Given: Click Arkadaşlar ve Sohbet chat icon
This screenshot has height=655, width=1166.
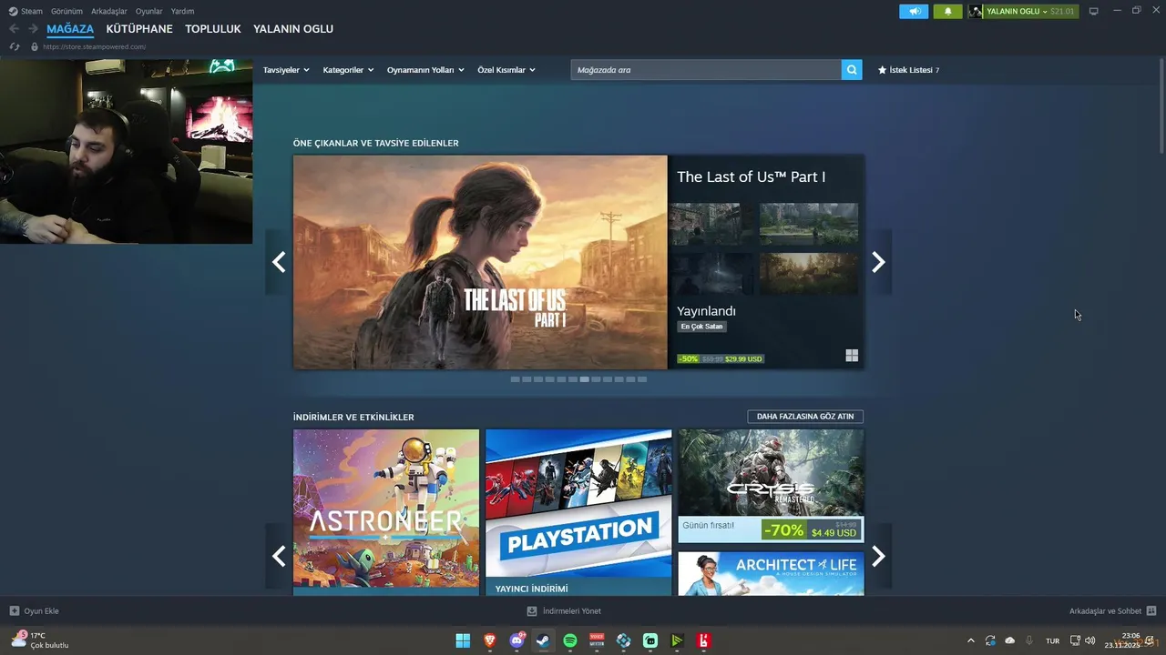Looking at the screenshot, I should pos(1151,611).
